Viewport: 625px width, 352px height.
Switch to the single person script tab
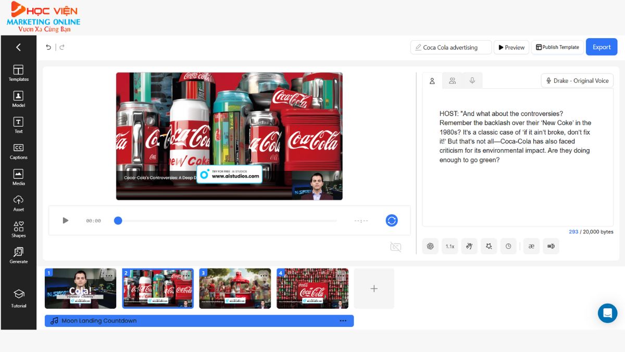pos(432,81)
